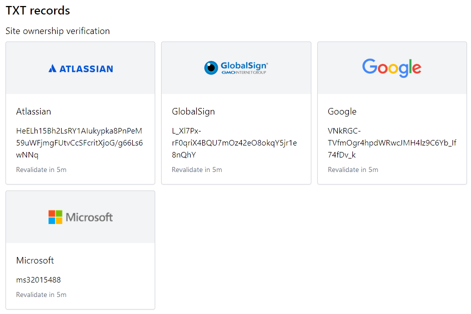
Task: Click Revalidate in 5m under Microsoft
Action: coord(41,294)
